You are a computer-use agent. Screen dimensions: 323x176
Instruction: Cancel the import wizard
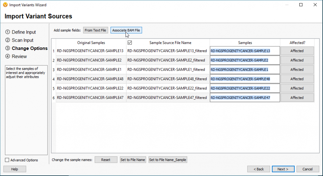pyautogui.click(x=308, y=169)
